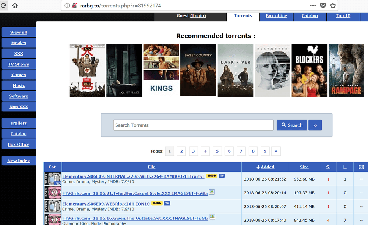The height and width of the screenshot is (225, 368).
Task: Open the TV badge on the Elementary 720p row
Action: click(x=222, y=176)
